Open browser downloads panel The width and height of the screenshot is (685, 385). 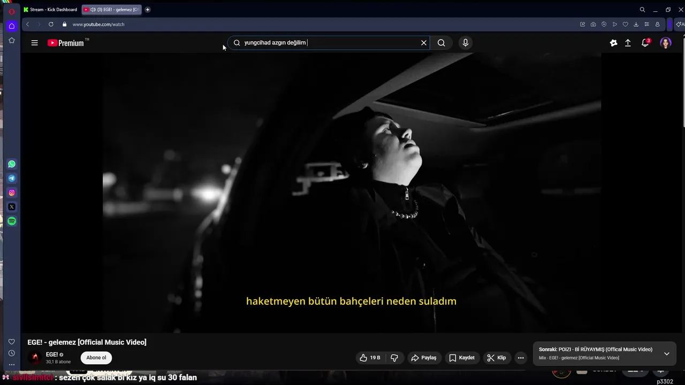tap(636, 24)
